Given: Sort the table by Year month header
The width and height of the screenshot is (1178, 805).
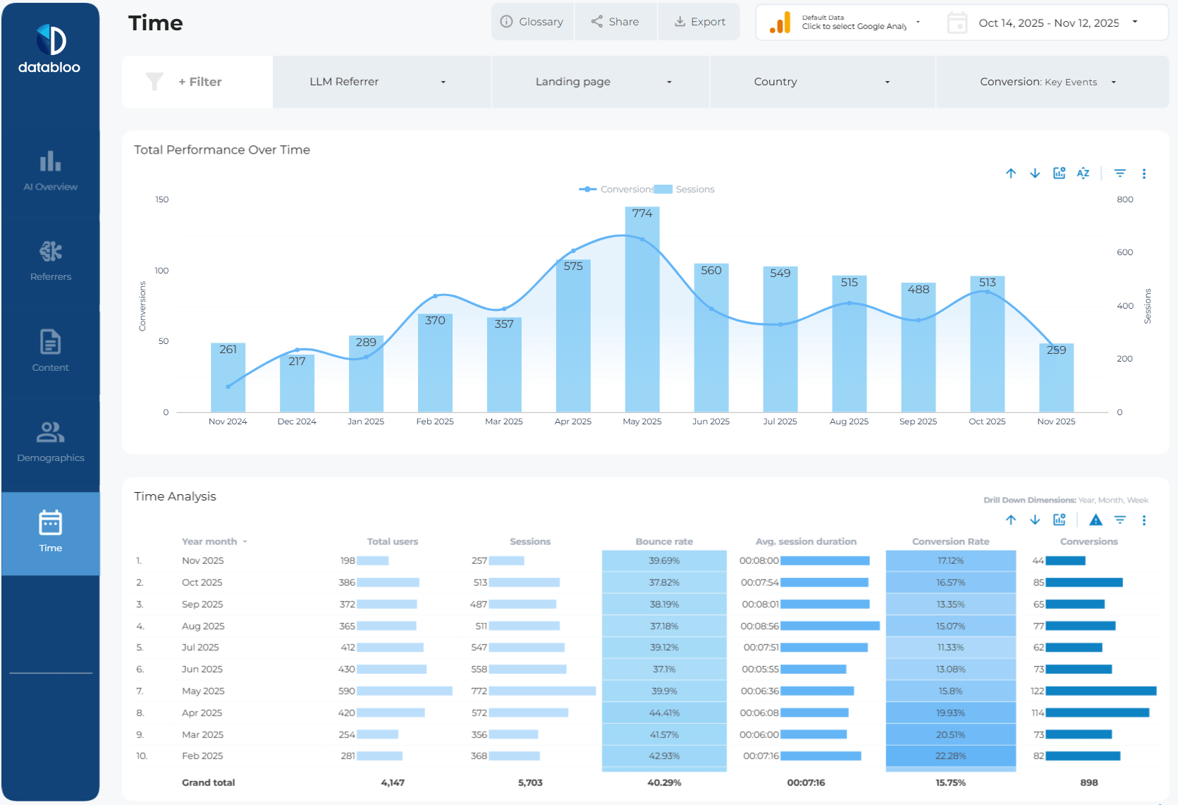Looking at the screenshot, I should pos(209,541).
